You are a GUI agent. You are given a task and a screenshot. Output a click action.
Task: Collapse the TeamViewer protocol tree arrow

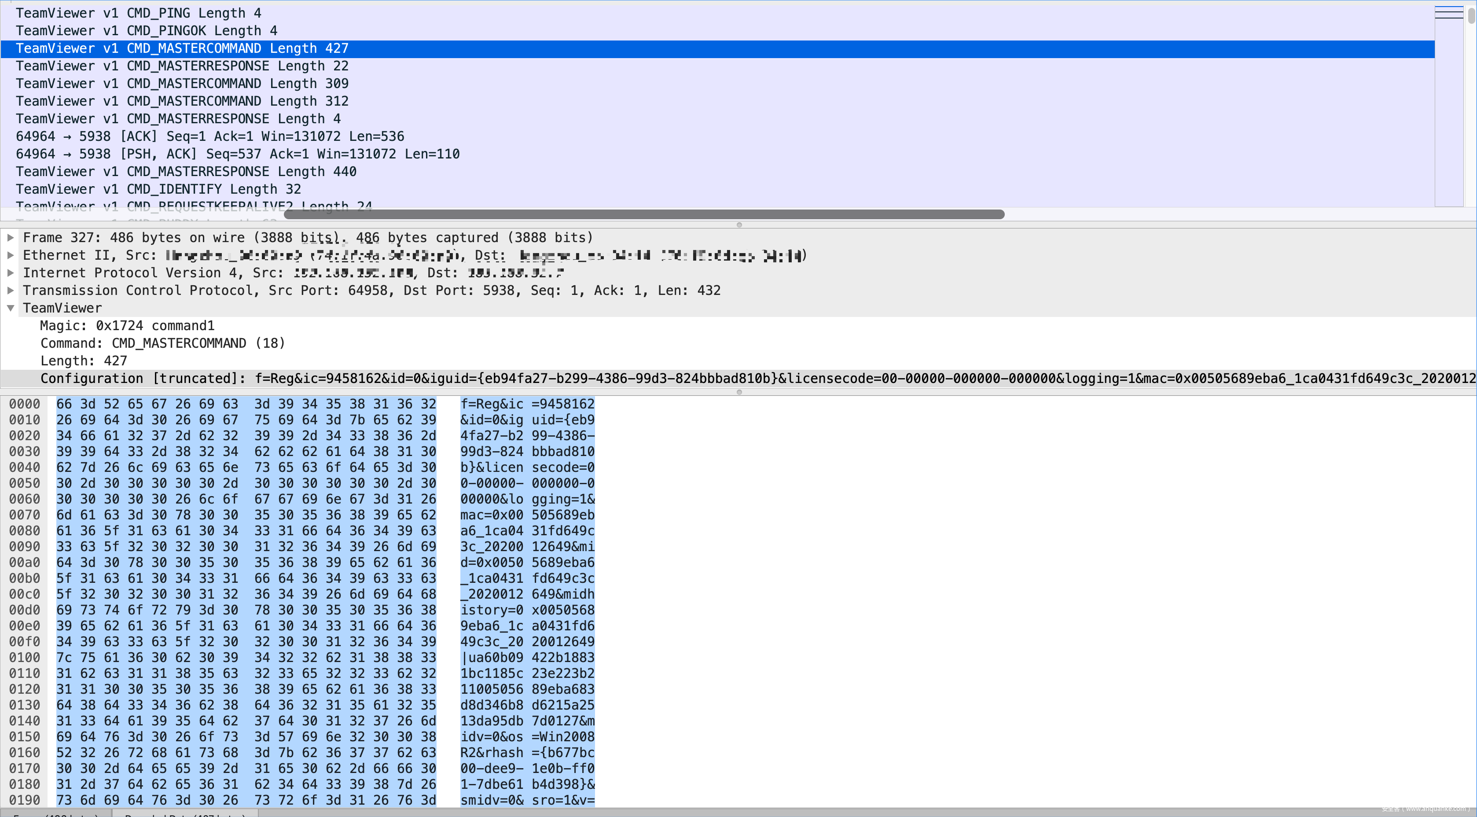point(10,308)
